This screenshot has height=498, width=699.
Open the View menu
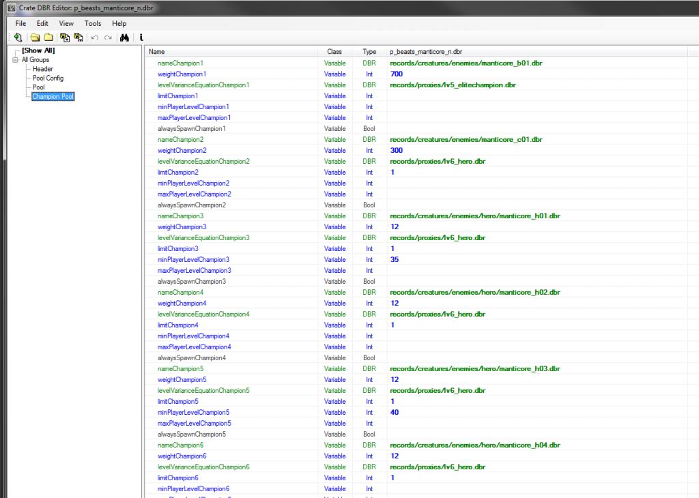coord(66,23)
